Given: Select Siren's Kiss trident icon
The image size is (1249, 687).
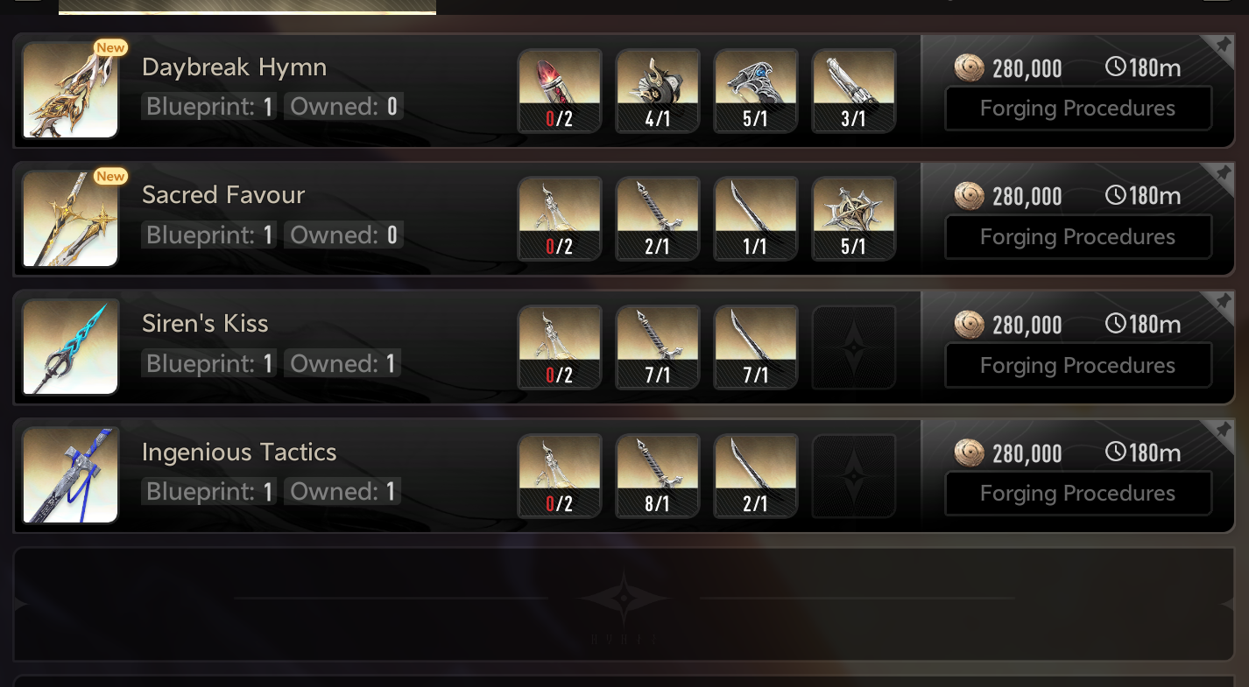Looking at the screenshot, I should [x=71, y=347].
